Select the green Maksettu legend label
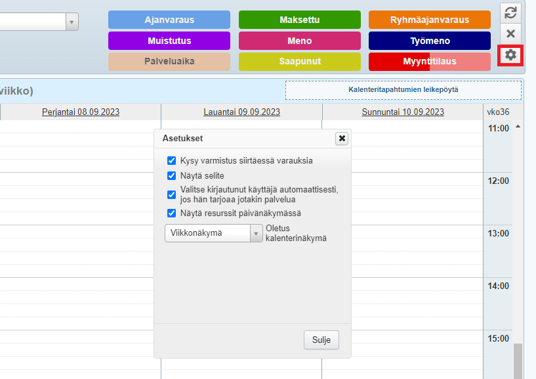This screenshot has height=379, width=536. (299, 20)
